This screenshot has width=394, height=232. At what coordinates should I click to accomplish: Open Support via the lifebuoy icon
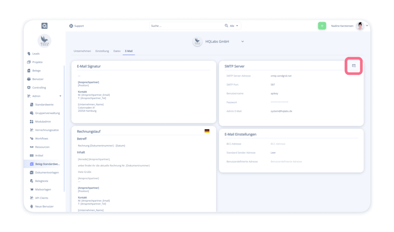click(71, 26)
